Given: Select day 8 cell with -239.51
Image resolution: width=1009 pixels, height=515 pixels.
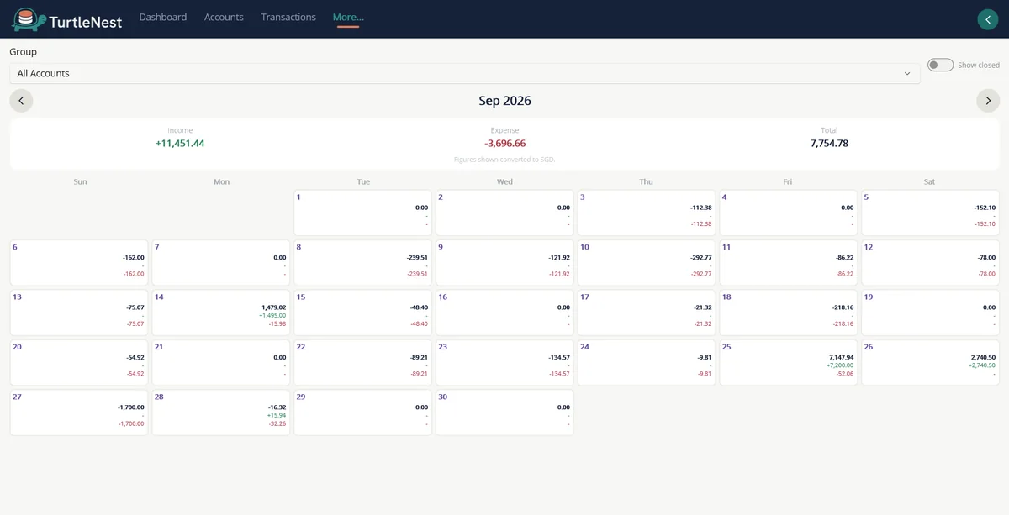Looking at the screenshot, I should (362, 263).
